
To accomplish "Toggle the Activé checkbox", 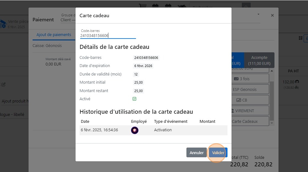I will tap(134, 99).
